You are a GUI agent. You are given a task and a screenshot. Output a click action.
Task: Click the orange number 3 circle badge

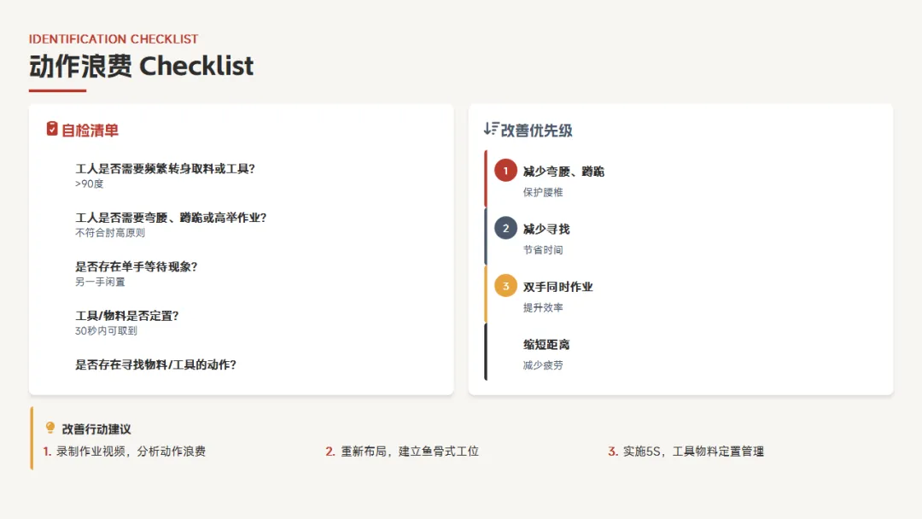pos(505,286)
